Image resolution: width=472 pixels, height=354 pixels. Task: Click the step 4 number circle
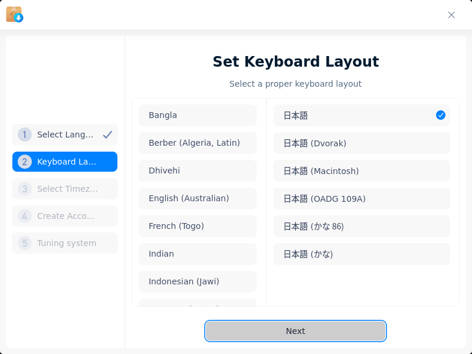25,216
